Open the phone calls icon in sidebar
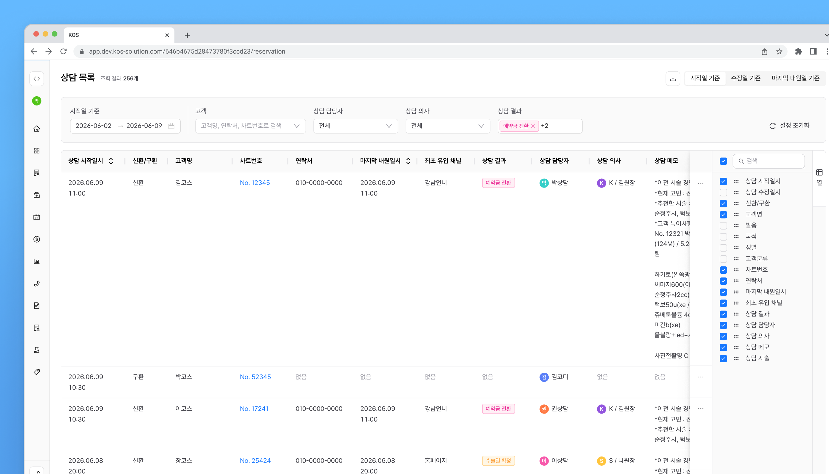This screenshot has height=474, width=829. click(x=37, y=284)
